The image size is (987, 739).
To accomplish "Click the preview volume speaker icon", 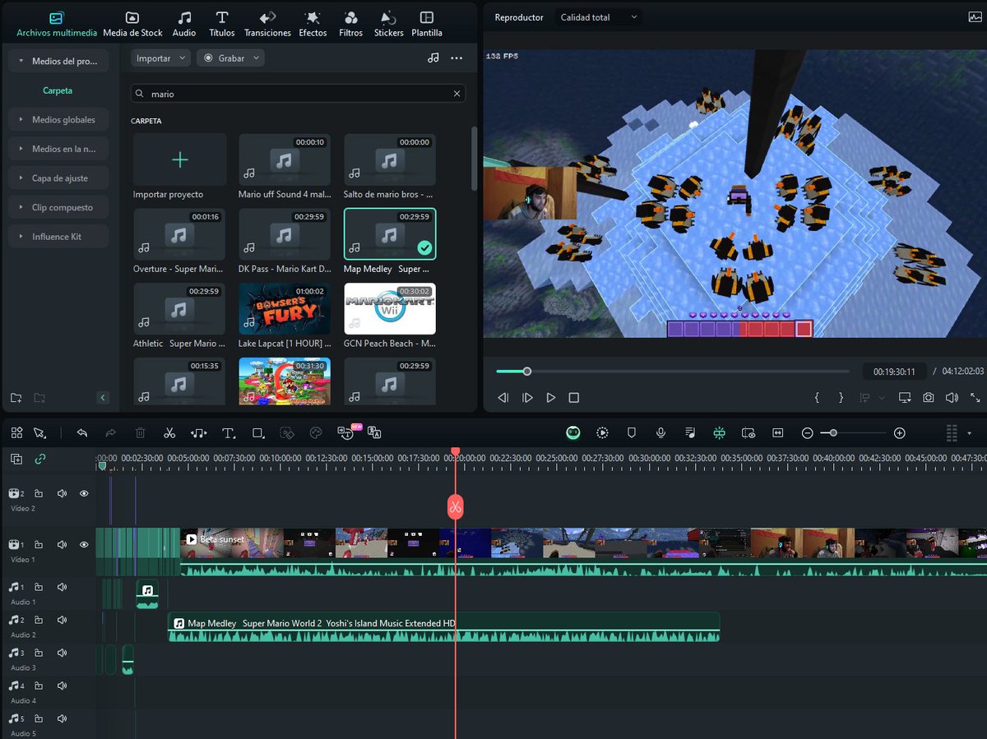I will coord(952,398).
